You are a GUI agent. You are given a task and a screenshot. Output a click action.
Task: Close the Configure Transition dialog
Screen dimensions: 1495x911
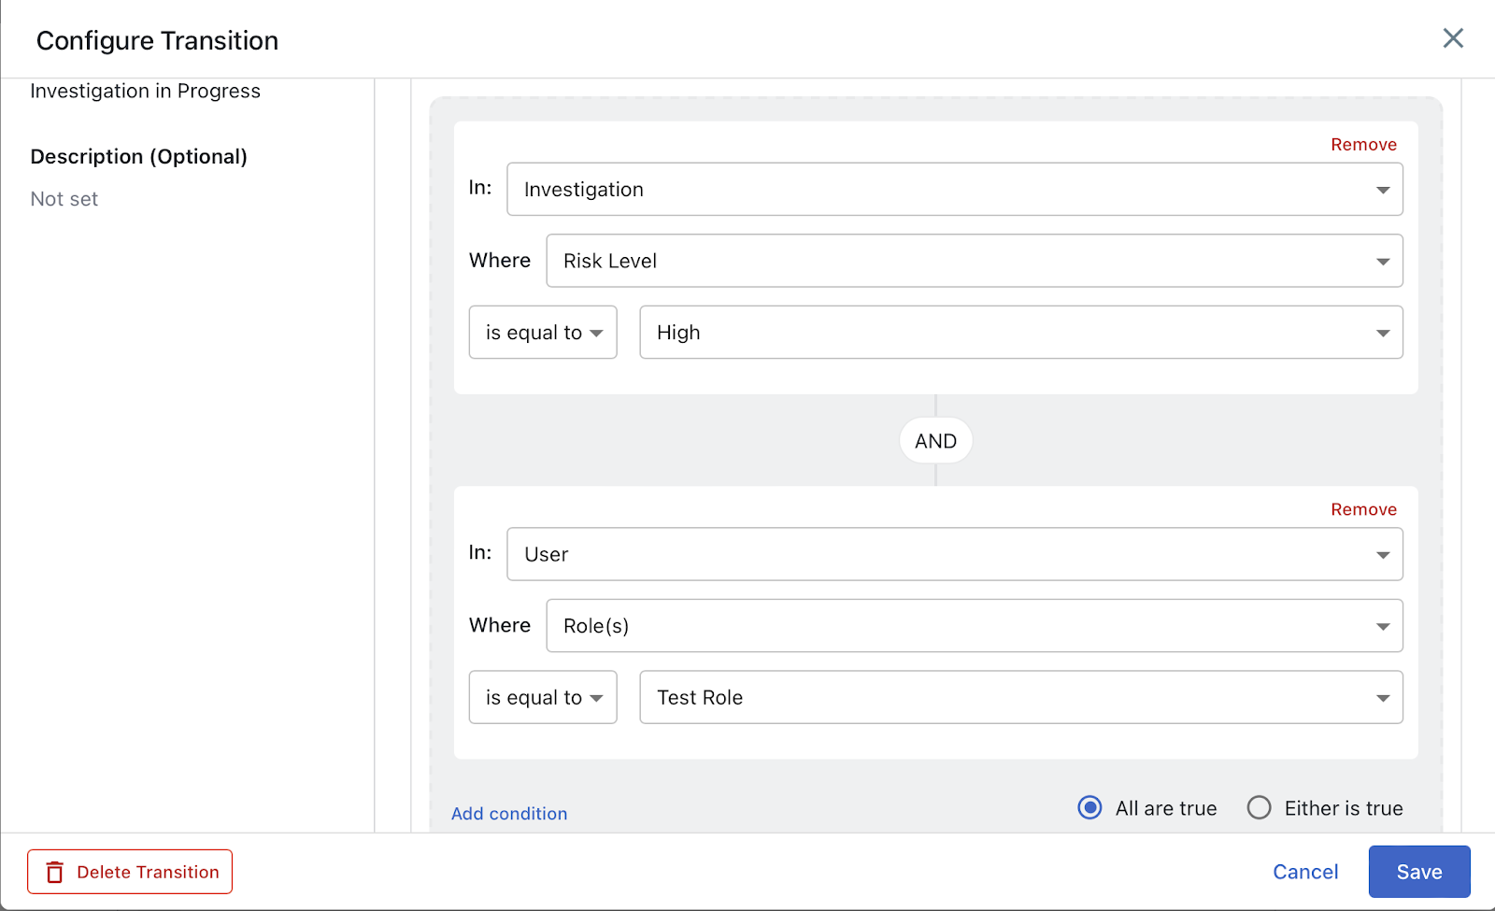(x=1453, y=38)
